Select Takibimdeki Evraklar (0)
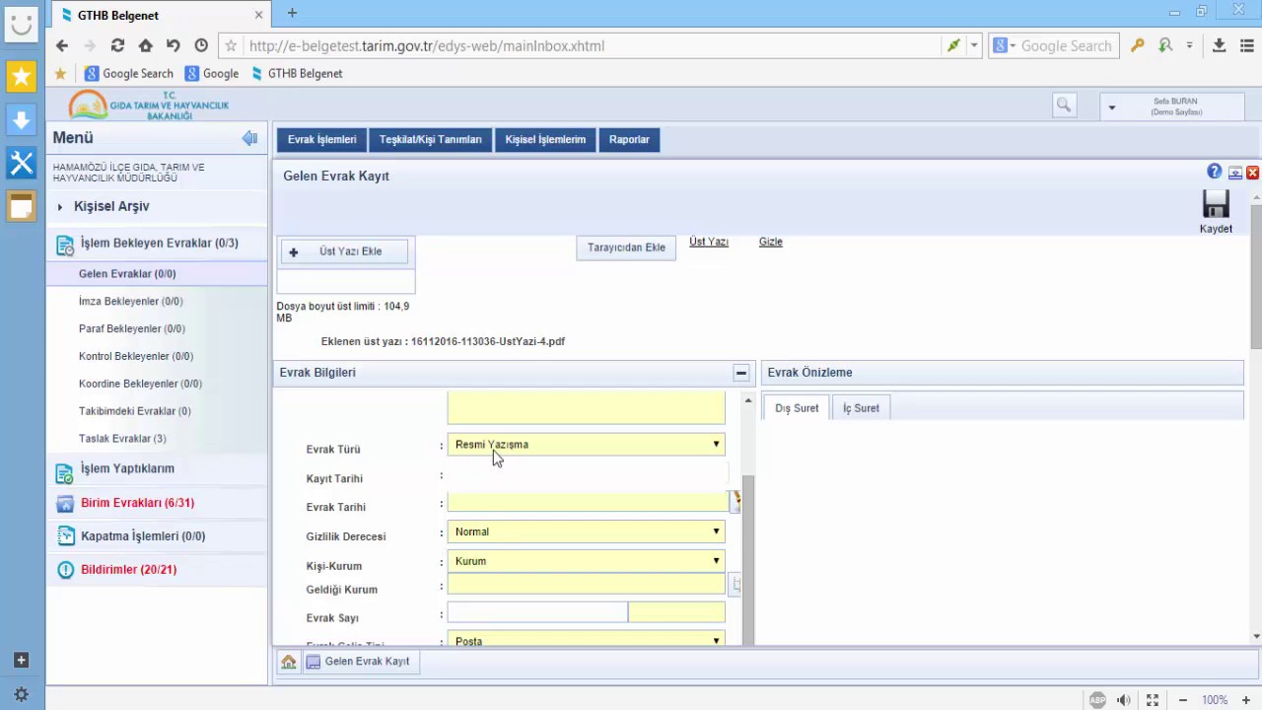The width and height of the screenshot is (1262, 710). pos(134,412)
